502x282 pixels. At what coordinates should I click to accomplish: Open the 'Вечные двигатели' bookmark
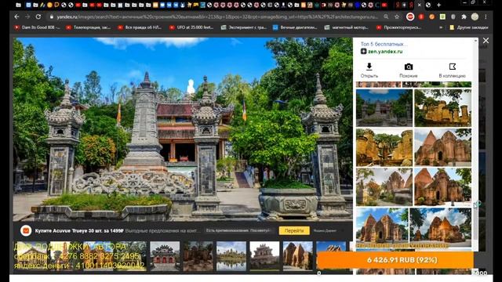pyautogui.click(x=295, y=27)
